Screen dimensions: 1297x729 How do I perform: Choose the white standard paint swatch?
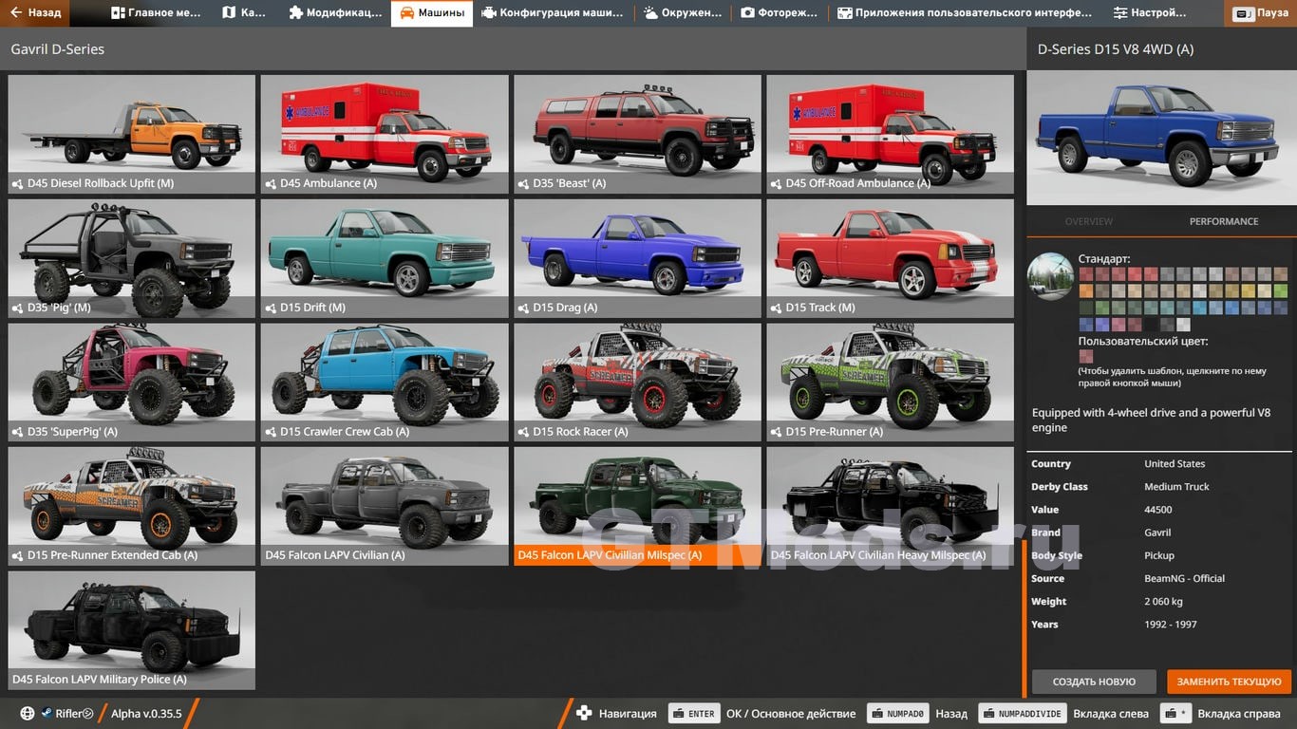(1183, 324)
